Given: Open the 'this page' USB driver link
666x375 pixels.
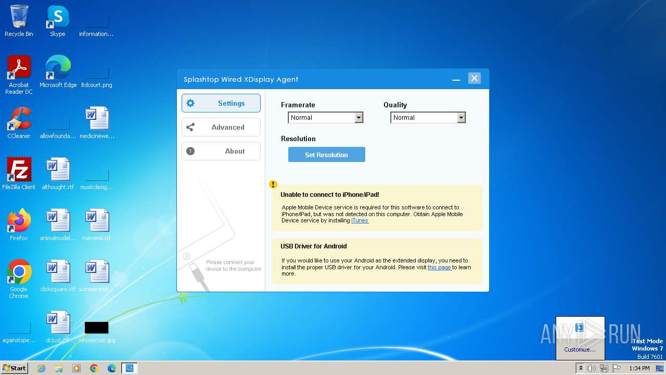Looking at the screenshot, I should coord(439,267).
